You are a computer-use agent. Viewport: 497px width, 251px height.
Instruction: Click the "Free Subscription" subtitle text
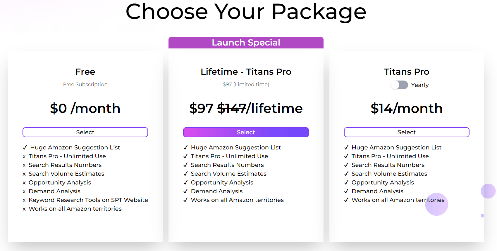point(85,84)
